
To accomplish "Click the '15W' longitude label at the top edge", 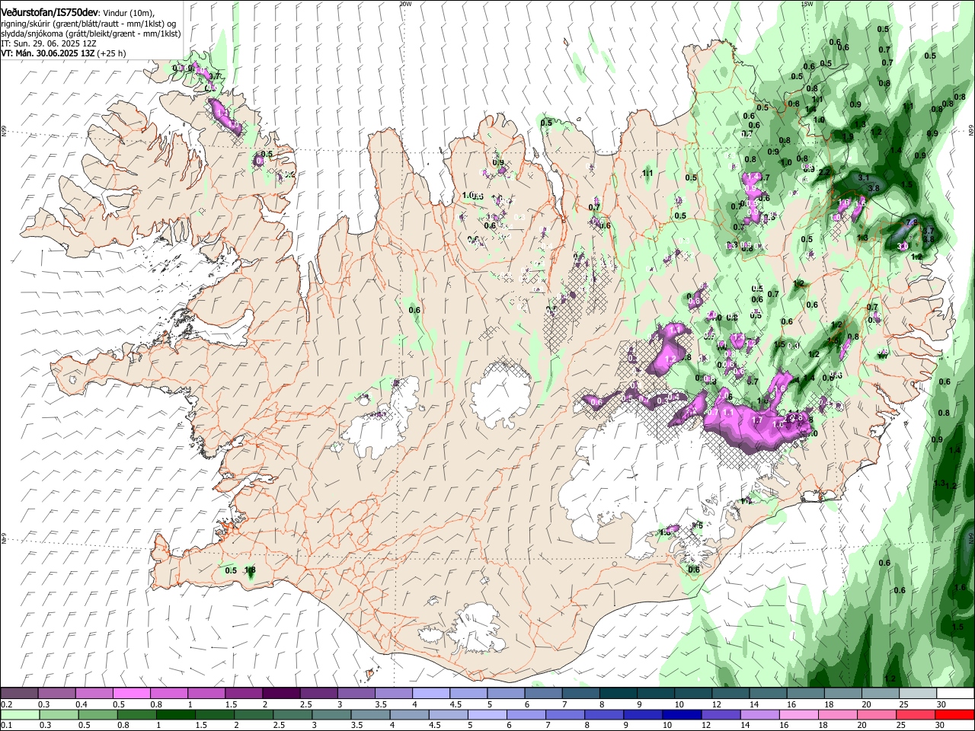I will (807, 4).
